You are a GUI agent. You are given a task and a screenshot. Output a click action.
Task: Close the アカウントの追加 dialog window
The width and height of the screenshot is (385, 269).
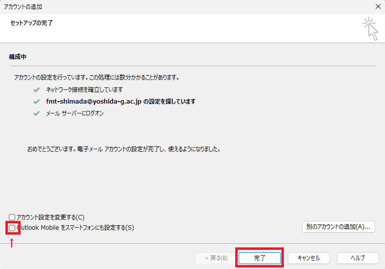376,6
